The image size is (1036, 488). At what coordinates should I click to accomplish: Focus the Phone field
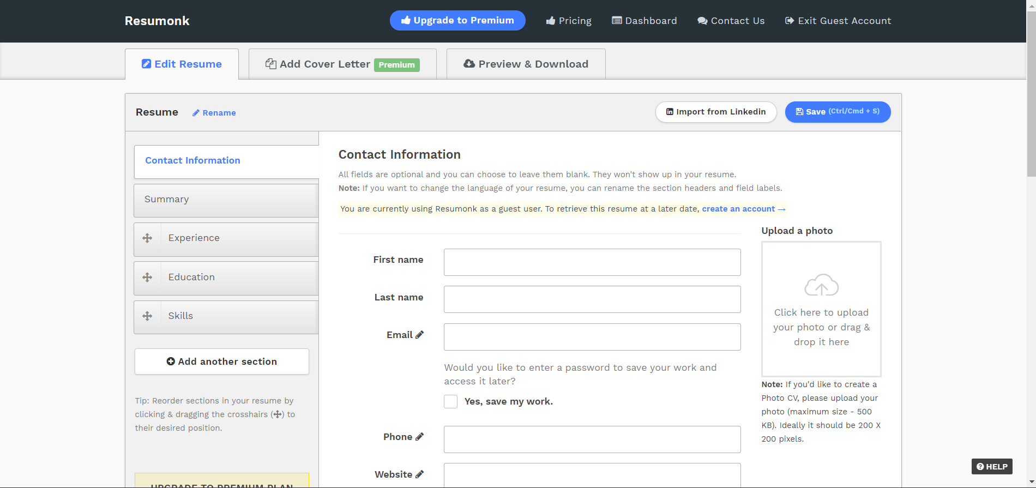(x=592, y=439)
